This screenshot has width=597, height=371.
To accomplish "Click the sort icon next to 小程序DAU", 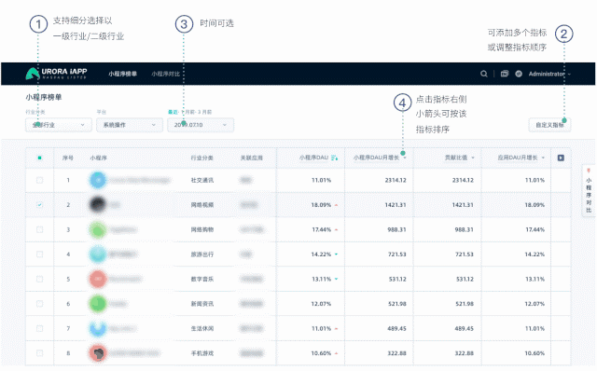I will click(x=334, y=158).
